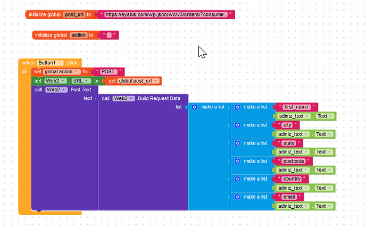Click the gear icon on the postcode list block
Screen dimensions: 367x230
[x=237, y=161]
